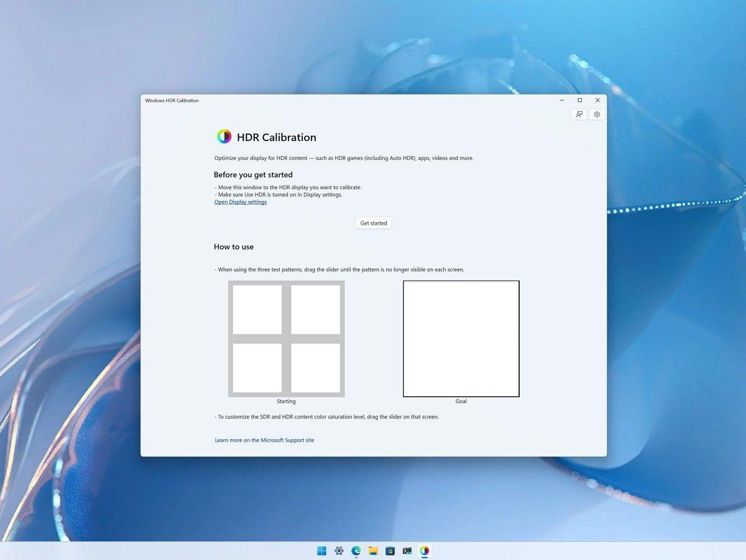Launch Microsoft Edge from the taskbar
Image resolution: width=746 pixels, height=560 pixels.
356,551
